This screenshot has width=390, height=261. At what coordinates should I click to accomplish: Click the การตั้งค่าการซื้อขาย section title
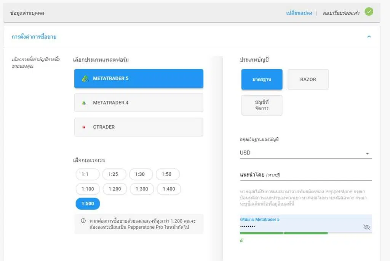[34, 37]
